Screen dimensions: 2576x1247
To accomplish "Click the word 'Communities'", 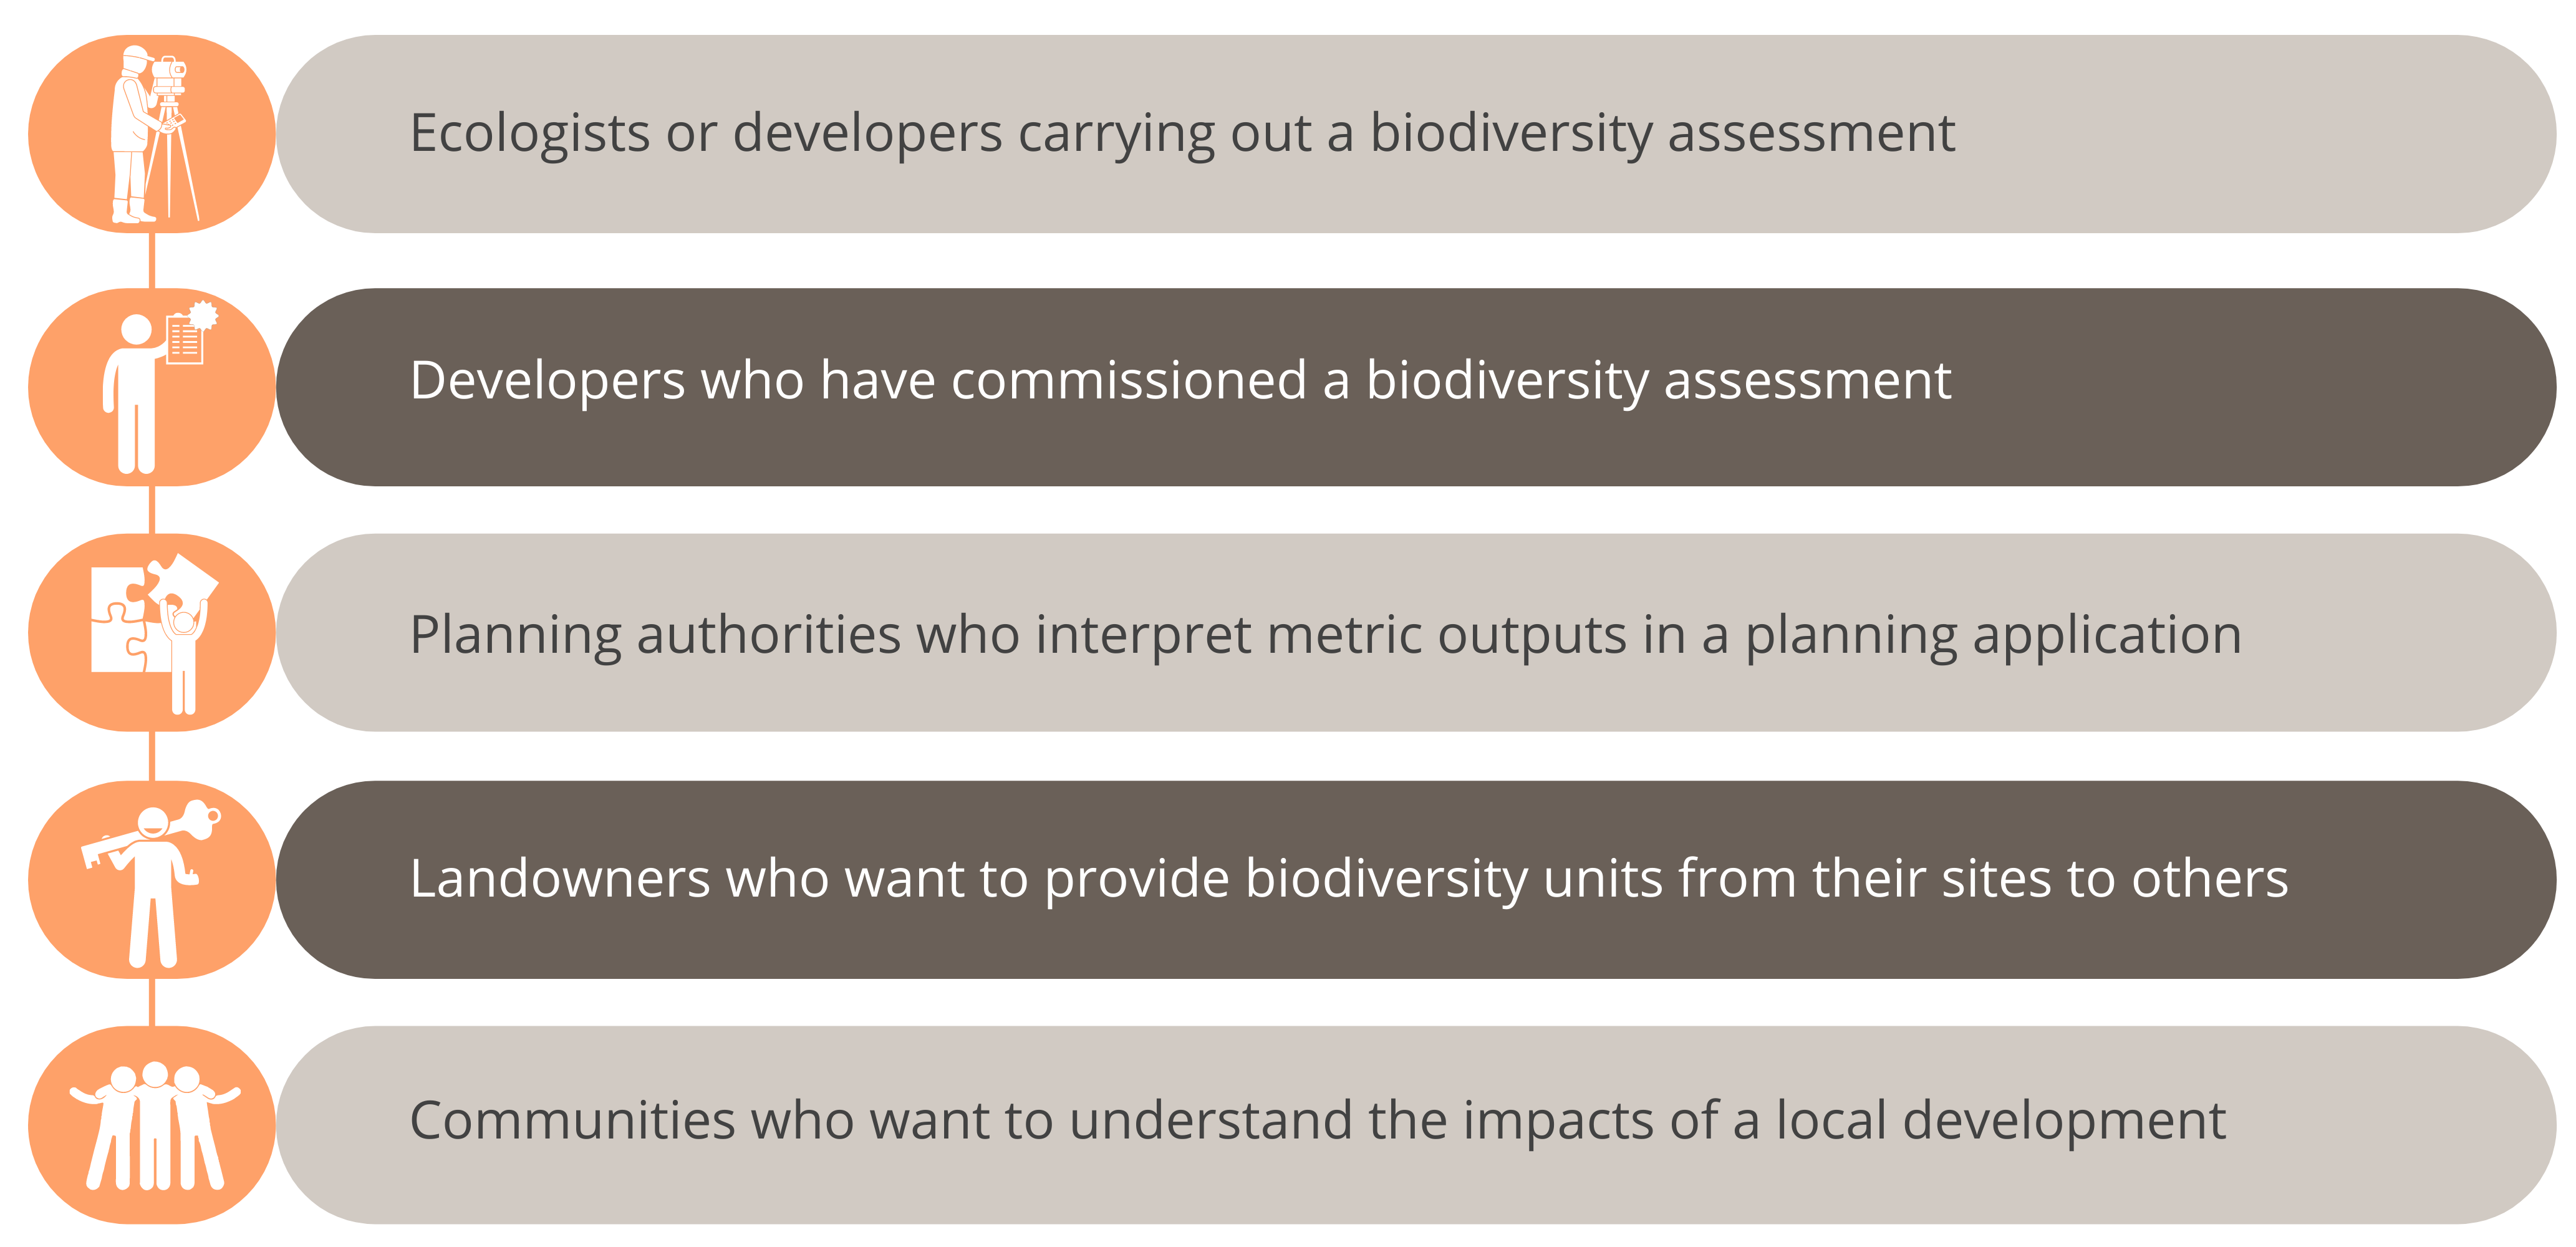I will tap(573, 1121).
